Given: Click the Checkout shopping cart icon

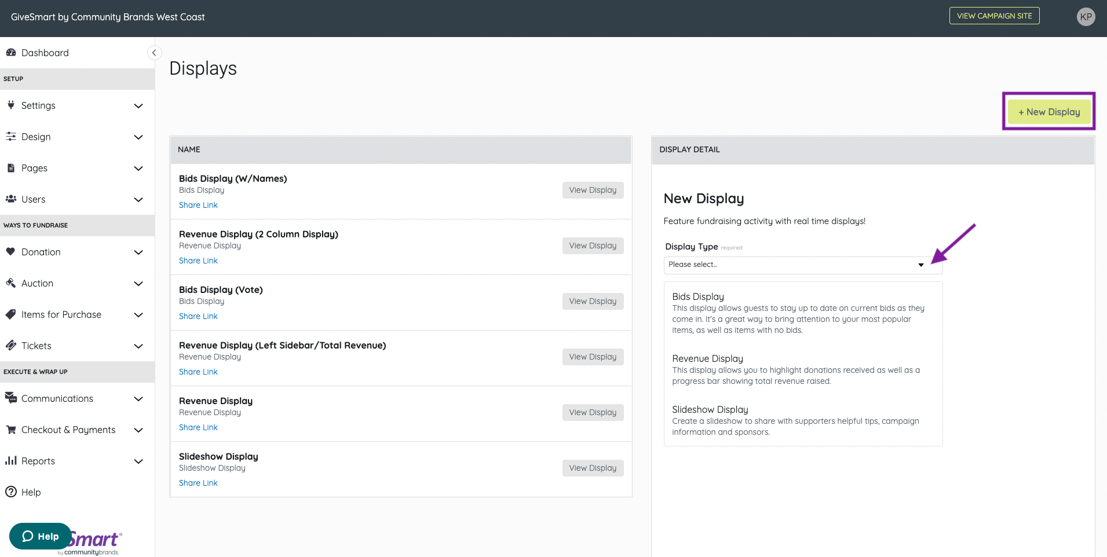Looking at the screenshot, I should tap(11, 430).
